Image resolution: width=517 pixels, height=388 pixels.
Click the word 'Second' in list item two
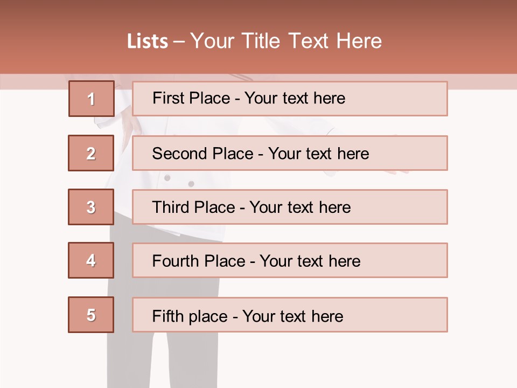coord(180,154)
